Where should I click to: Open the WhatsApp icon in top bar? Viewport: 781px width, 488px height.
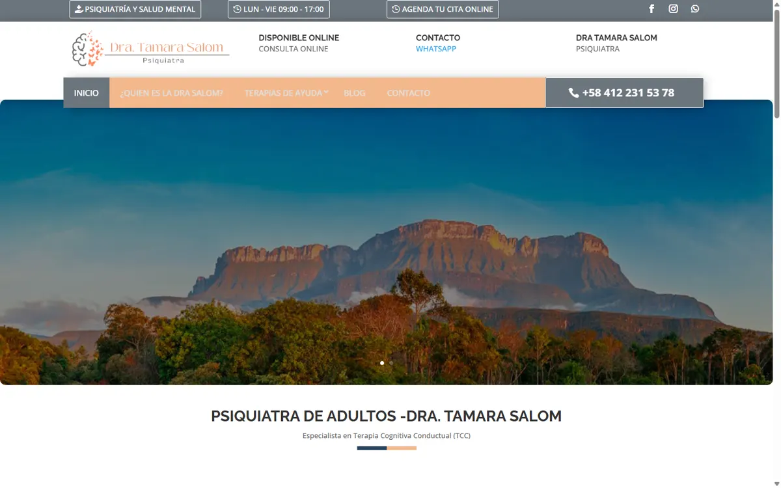695,9
